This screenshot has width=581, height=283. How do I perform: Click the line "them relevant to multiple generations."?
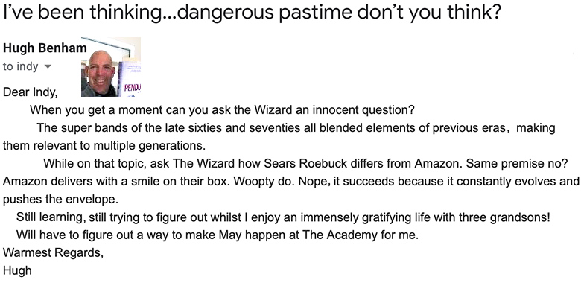[104, 145]
